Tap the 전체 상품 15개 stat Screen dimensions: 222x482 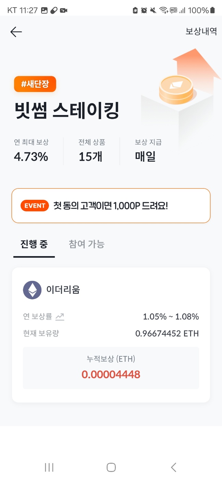(x=92, y=151)
